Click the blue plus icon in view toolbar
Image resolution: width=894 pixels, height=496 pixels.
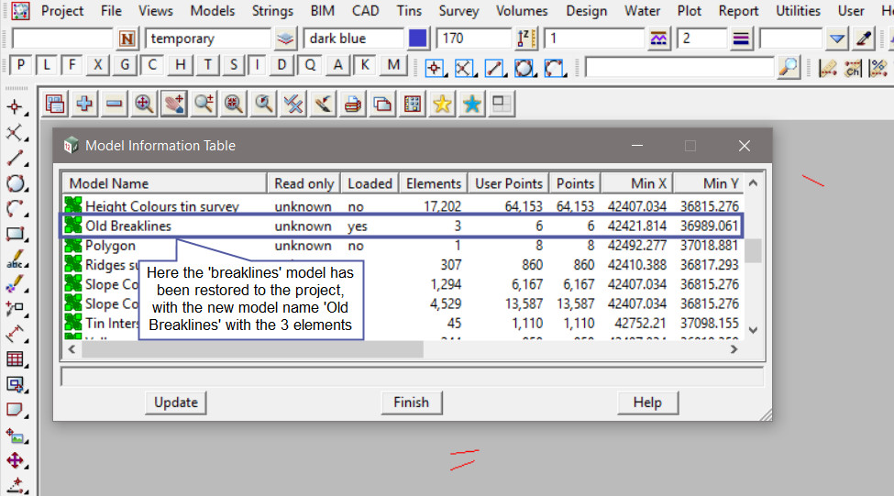[x=84, y=105]
